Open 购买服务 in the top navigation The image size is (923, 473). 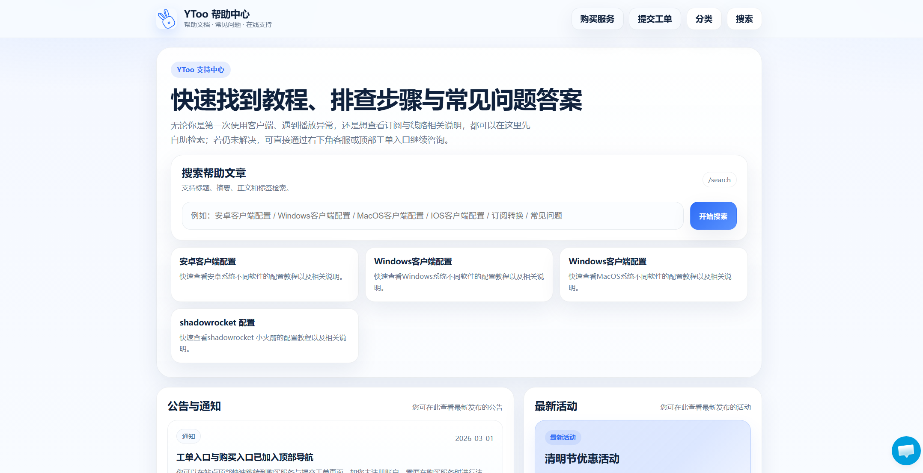(597, 19)
